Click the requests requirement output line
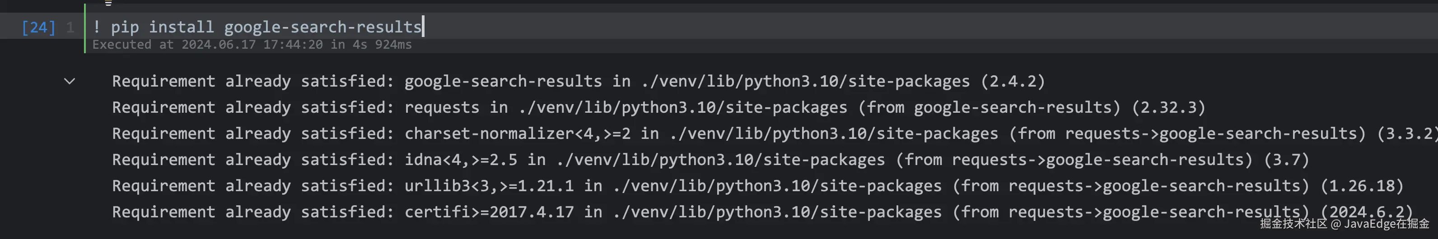Viewport: 1438px width, 239px height. [x=659, y=107]
